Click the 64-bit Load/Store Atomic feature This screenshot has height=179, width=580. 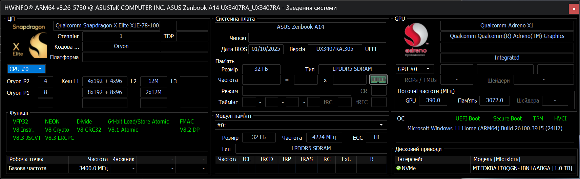(138, 122)
